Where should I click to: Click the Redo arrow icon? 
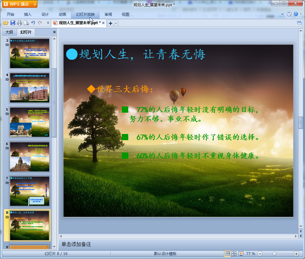pos(40,23)
